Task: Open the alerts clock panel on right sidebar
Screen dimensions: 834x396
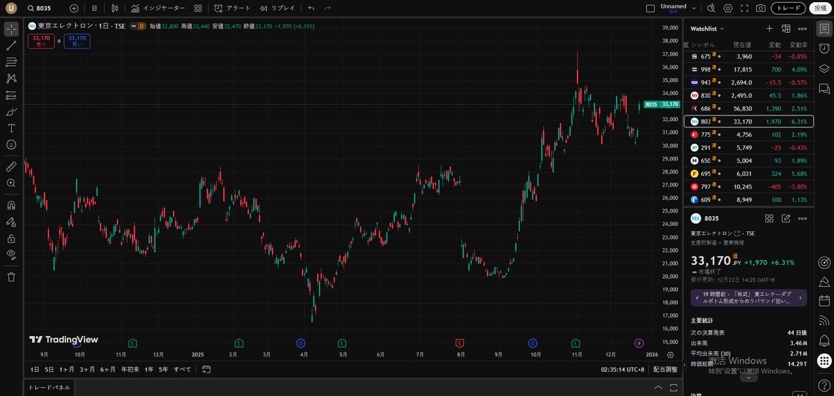Action: (824, 49)
